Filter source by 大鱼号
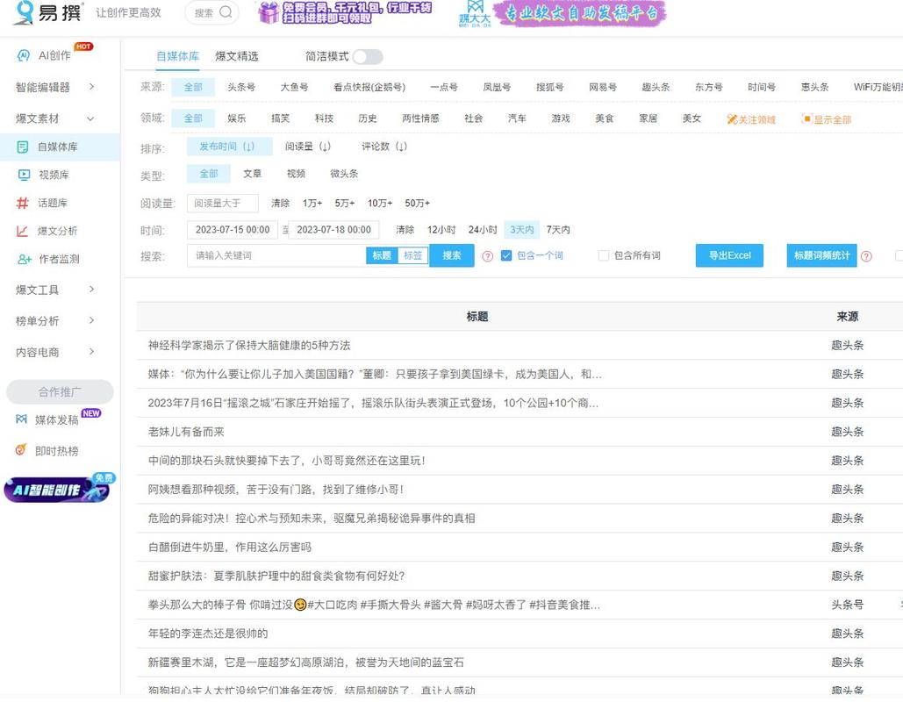Screen dimensions: 903x702 pos(294,87)
